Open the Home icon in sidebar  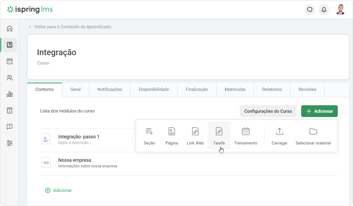[x=10, y=29]
